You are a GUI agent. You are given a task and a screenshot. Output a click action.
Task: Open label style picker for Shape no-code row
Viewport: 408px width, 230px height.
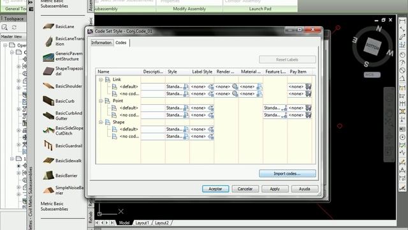coord(211,136)
